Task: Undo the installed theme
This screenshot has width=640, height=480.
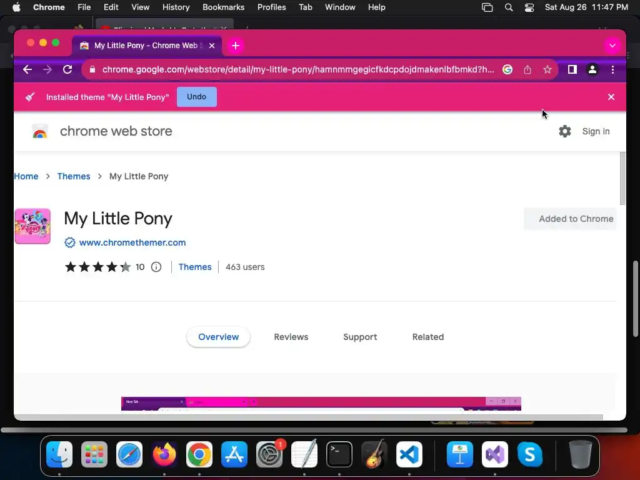Action: pos(197,97)
